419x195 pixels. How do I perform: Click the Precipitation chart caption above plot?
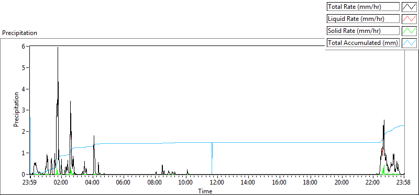[19, 33]
